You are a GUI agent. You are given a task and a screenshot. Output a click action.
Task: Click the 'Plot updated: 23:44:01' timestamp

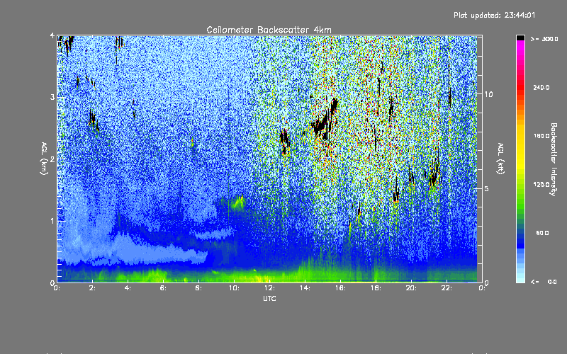[x=494, y=15]
